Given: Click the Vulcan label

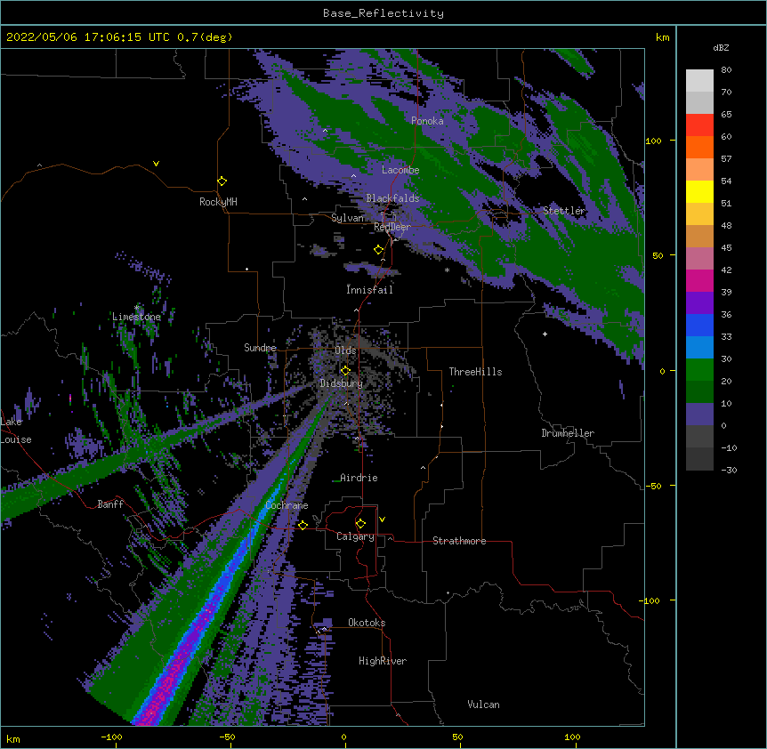Looking at the screenshot, I should point(483,705).
